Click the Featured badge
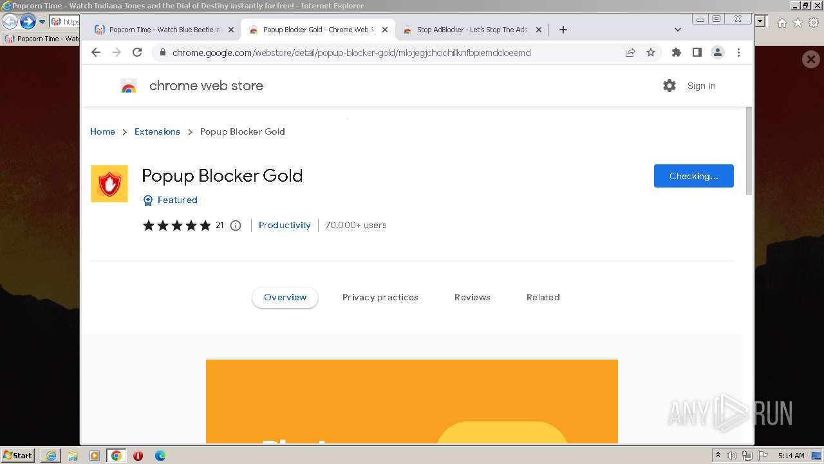The image size is (824, 464). tap(170, 200)
